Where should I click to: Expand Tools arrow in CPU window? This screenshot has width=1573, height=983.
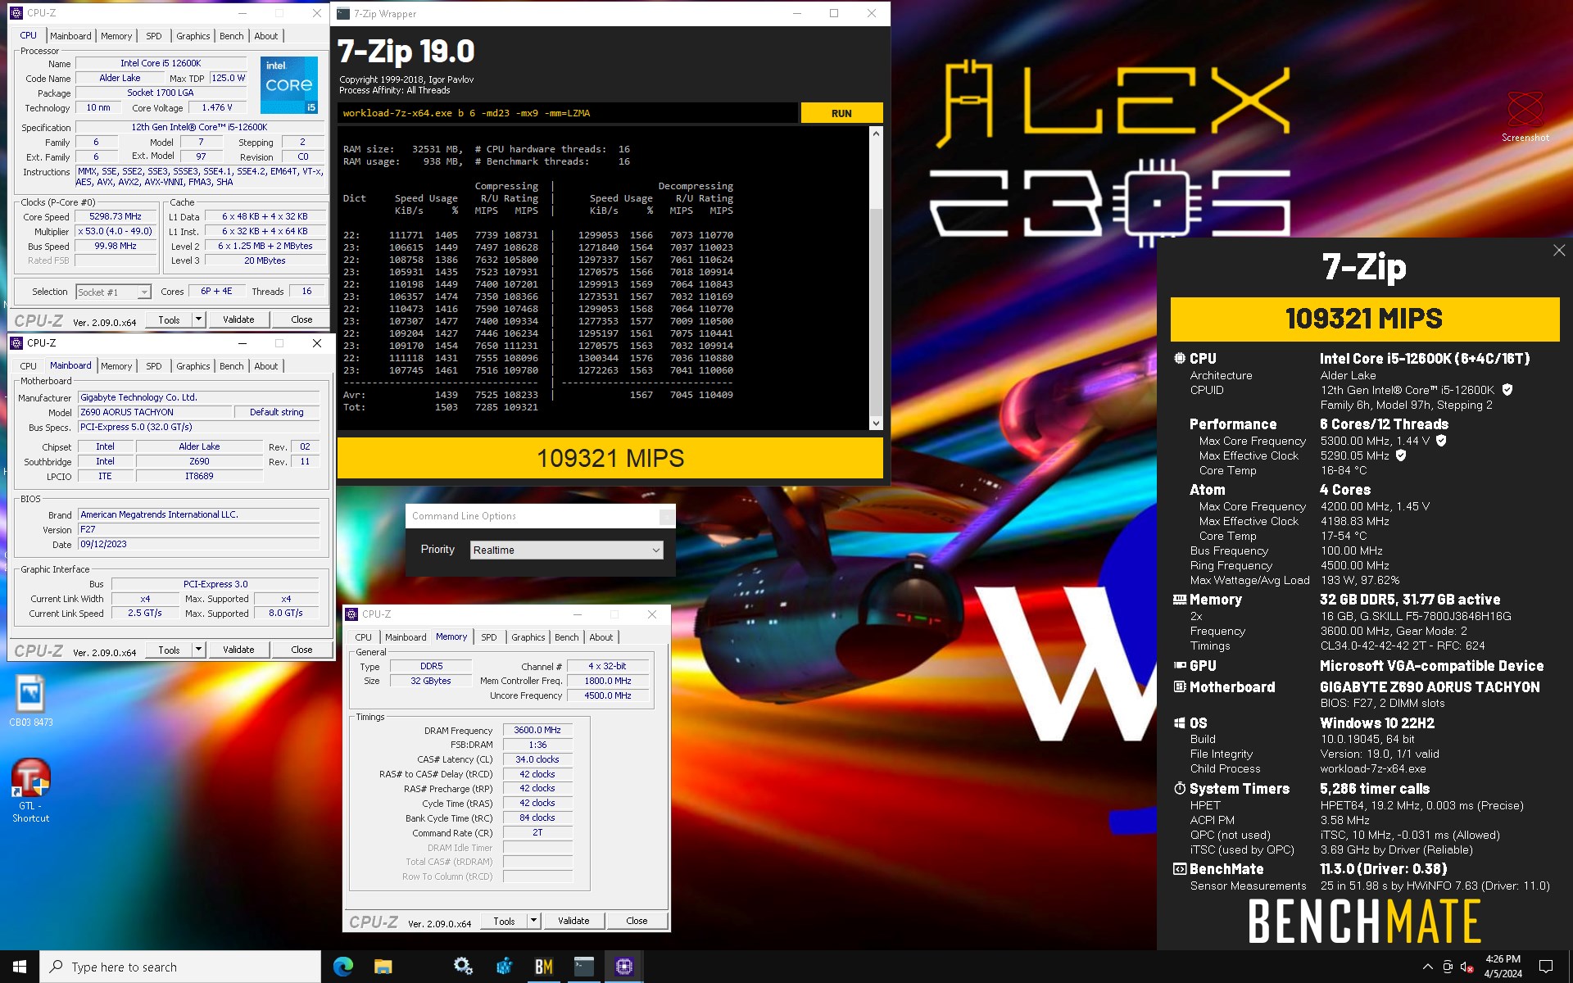pyautogui.click(x=198, y=319)
